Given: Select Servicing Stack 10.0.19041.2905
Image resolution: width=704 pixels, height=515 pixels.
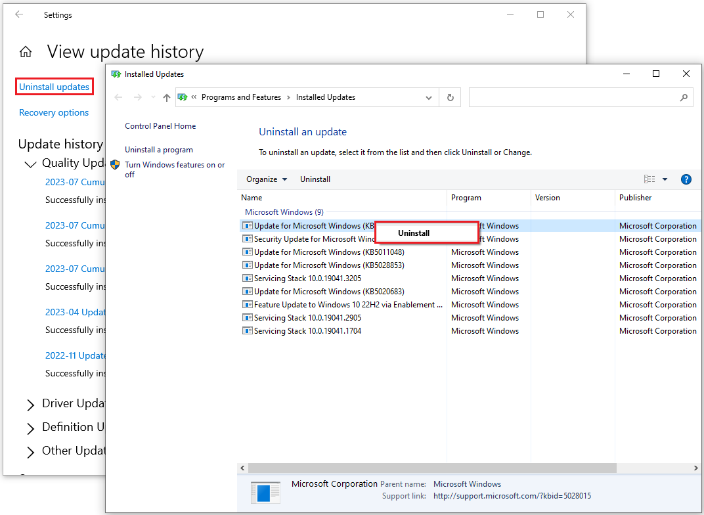Looking at the screenshot, I should coord(469,317).
